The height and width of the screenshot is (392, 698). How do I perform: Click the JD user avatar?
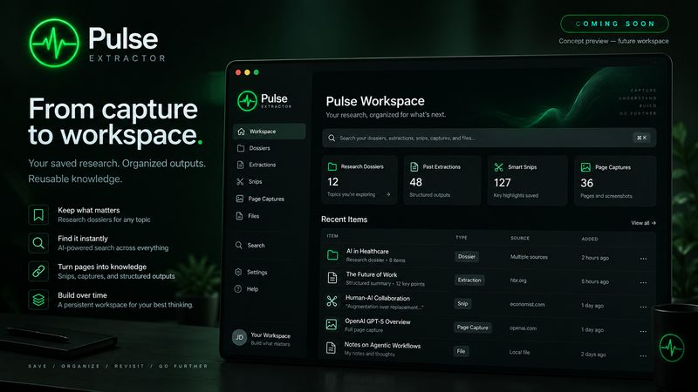click(239, 337)
